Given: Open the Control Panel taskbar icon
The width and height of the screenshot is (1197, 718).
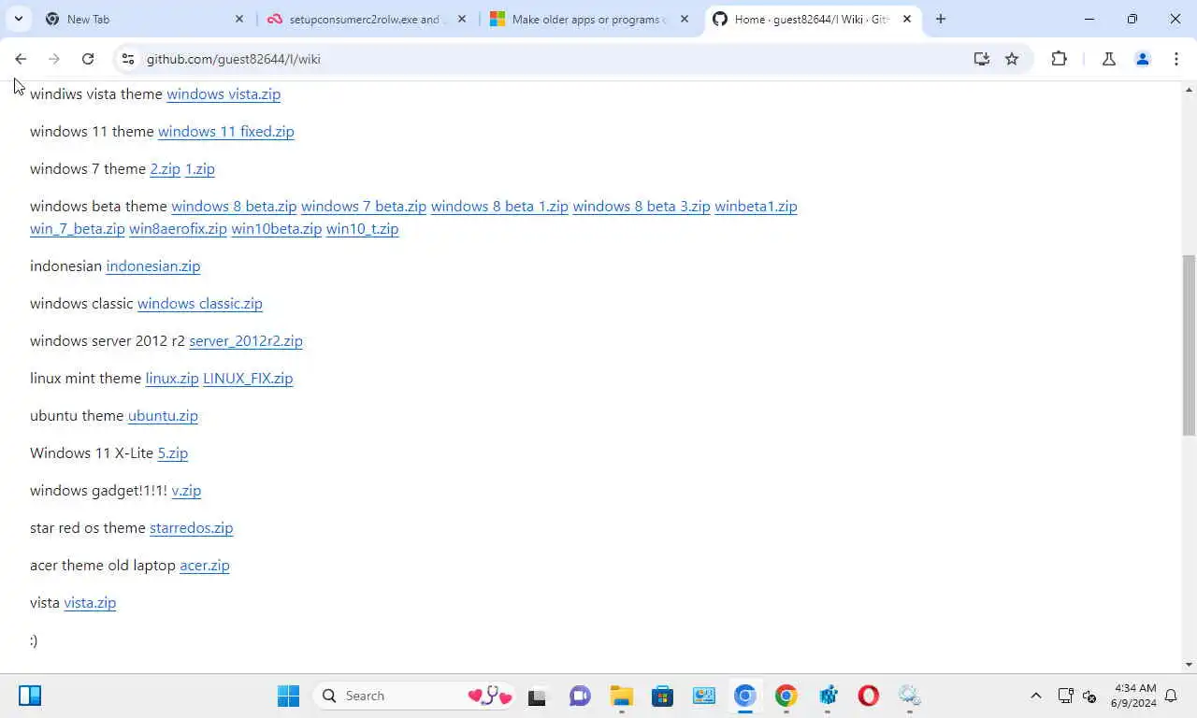Looking at the screenshot, I should [x=703, y=696].
